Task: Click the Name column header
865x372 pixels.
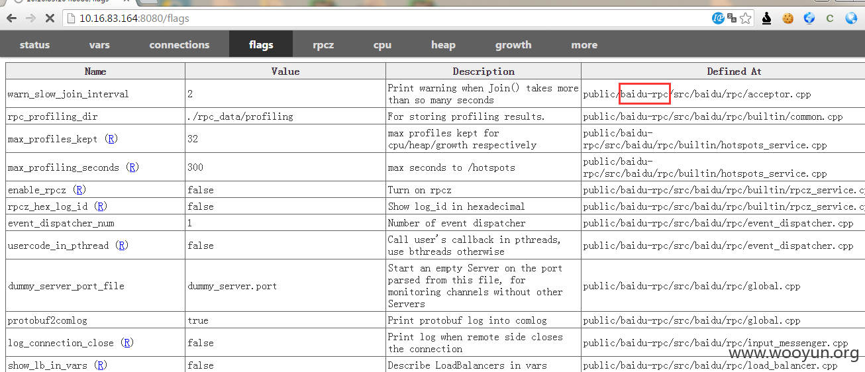Action: coord(95,71)
